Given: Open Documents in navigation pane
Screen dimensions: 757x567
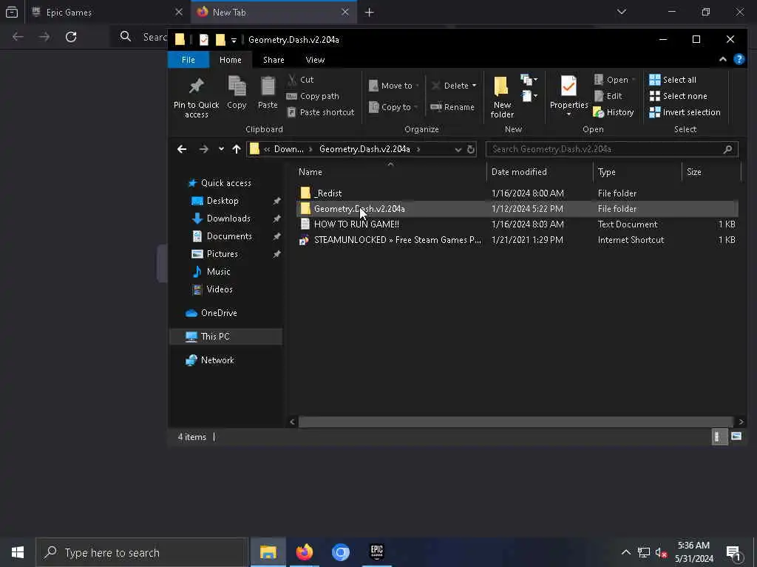Looking at the screenshot, I should (229, 236).
